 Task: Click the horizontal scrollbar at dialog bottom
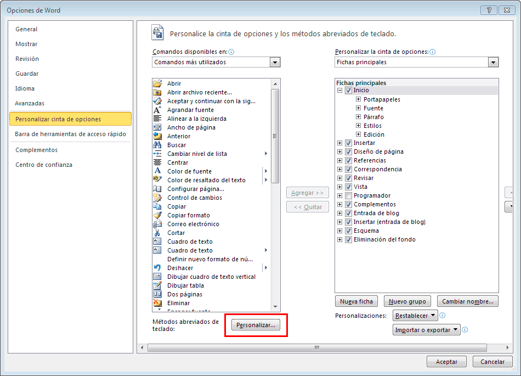(x=316, y=347)
